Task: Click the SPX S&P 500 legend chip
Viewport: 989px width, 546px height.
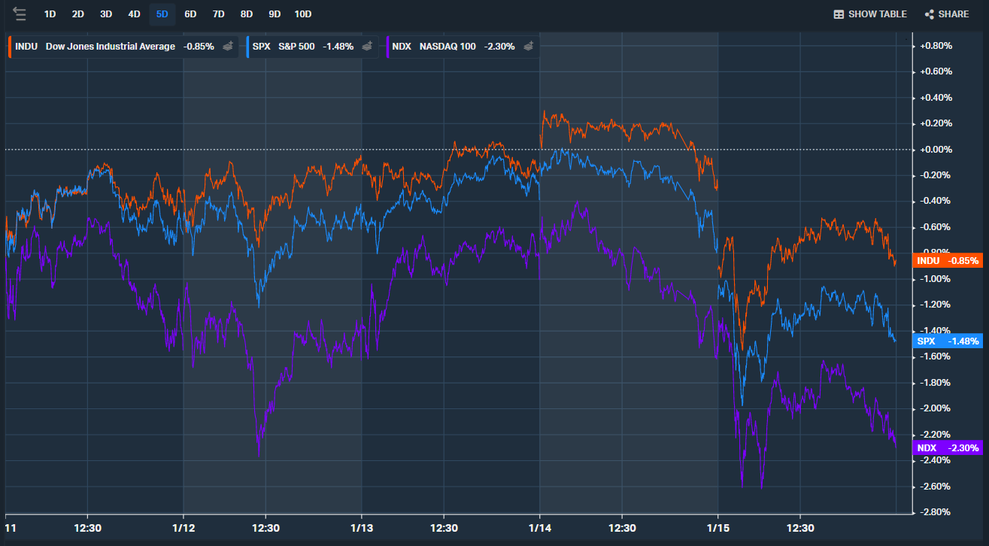Action: 312,47
